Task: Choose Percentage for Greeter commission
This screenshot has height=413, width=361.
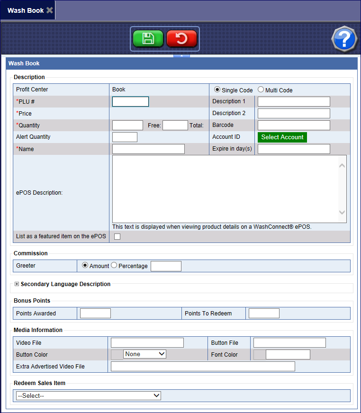Action: (x=114, y=266)
